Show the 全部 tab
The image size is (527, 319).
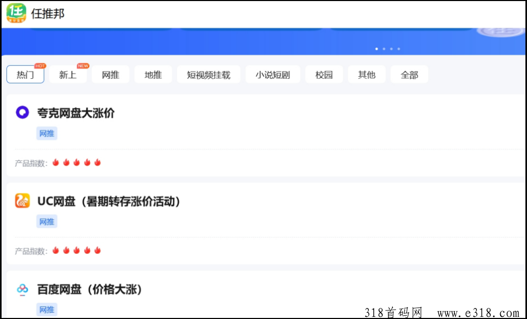pyautogui.click(x=409, y=75)
